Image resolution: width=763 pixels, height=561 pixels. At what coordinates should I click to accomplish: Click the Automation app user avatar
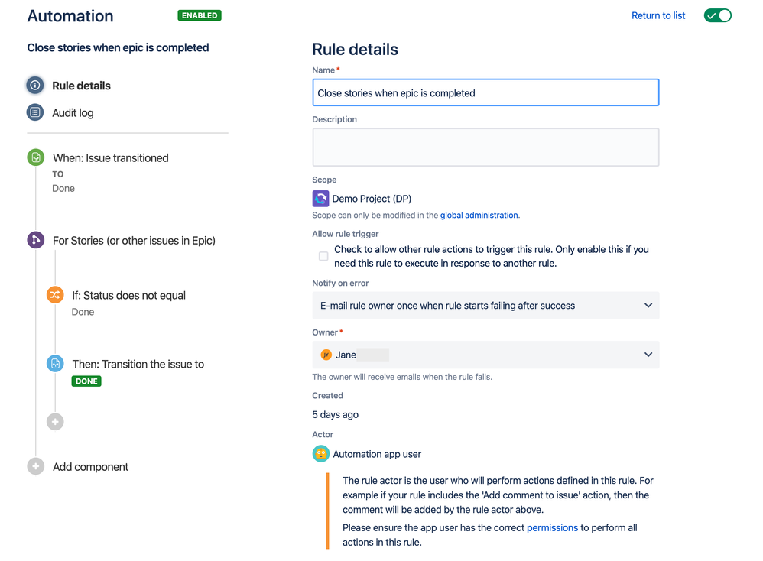click(320, 454)
